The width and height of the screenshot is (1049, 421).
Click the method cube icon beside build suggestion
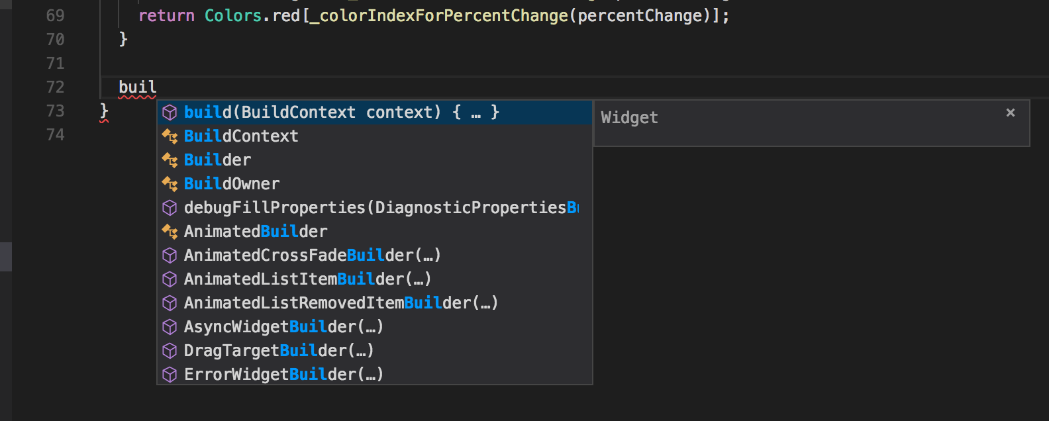tap(170, 112)
